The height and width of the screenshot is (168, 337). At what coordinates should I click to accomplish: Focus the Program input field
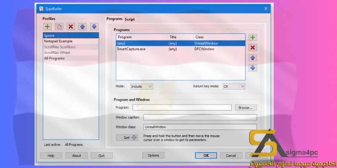[182, 108]
